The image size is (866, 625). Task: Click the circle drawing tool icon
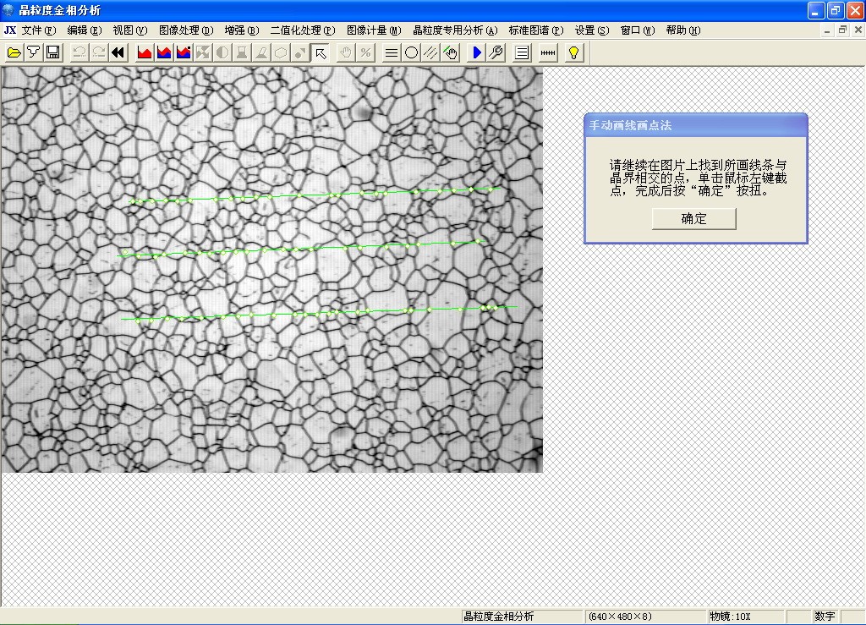coord(412,52)
